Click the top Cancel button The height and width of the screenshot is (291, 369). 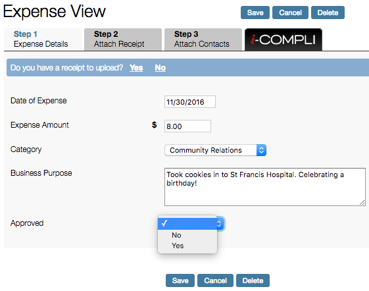tap(290, 13)
